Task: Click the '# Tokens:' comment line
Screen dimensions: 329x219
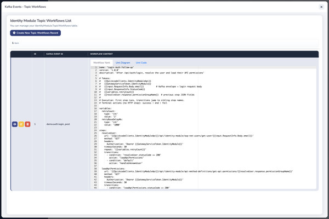Action: click(x=105, y=78)
